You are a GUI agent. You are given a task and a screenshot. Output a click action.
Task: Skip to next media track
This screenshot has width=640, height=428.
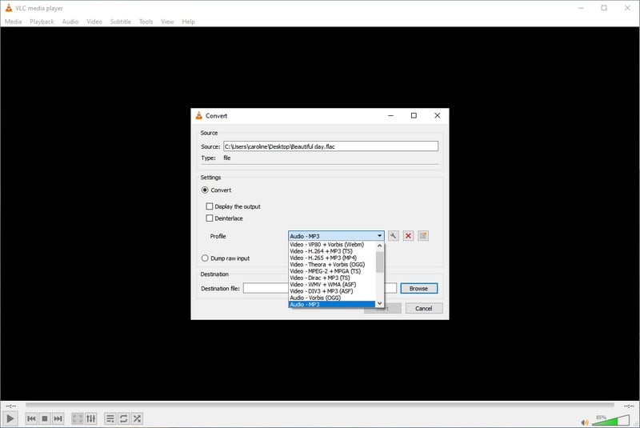(x=58, y=418)
